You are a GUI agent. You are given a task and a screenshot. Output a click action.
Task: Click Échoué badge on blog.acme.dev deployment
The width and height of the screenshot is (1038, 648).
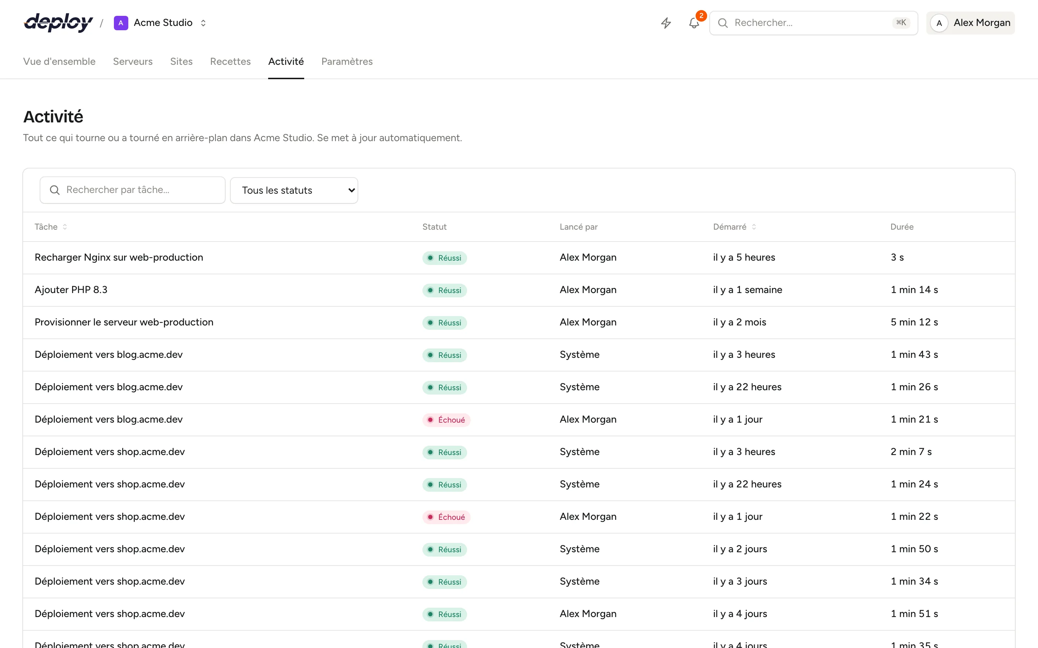point(446,419)
